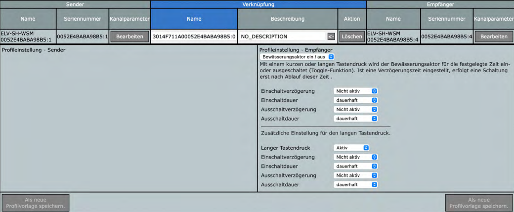This screenshot has width=514, height=212.
Task: Click sender Seriennummer cell 0052E4BABA98B5:1
Action: click(82, 37)
